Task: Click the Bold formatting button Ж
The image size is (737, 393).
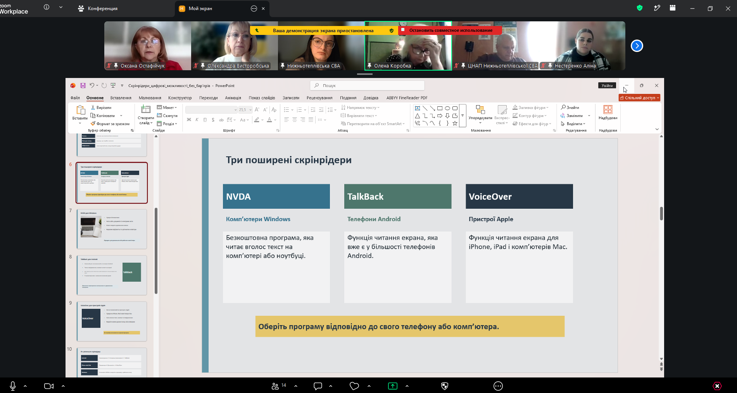Action: tap(189, 120)
